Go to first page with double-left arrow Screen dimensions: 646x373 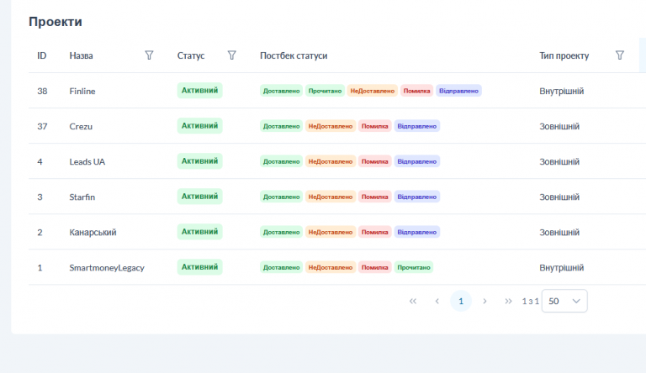[x=413, y=301]
